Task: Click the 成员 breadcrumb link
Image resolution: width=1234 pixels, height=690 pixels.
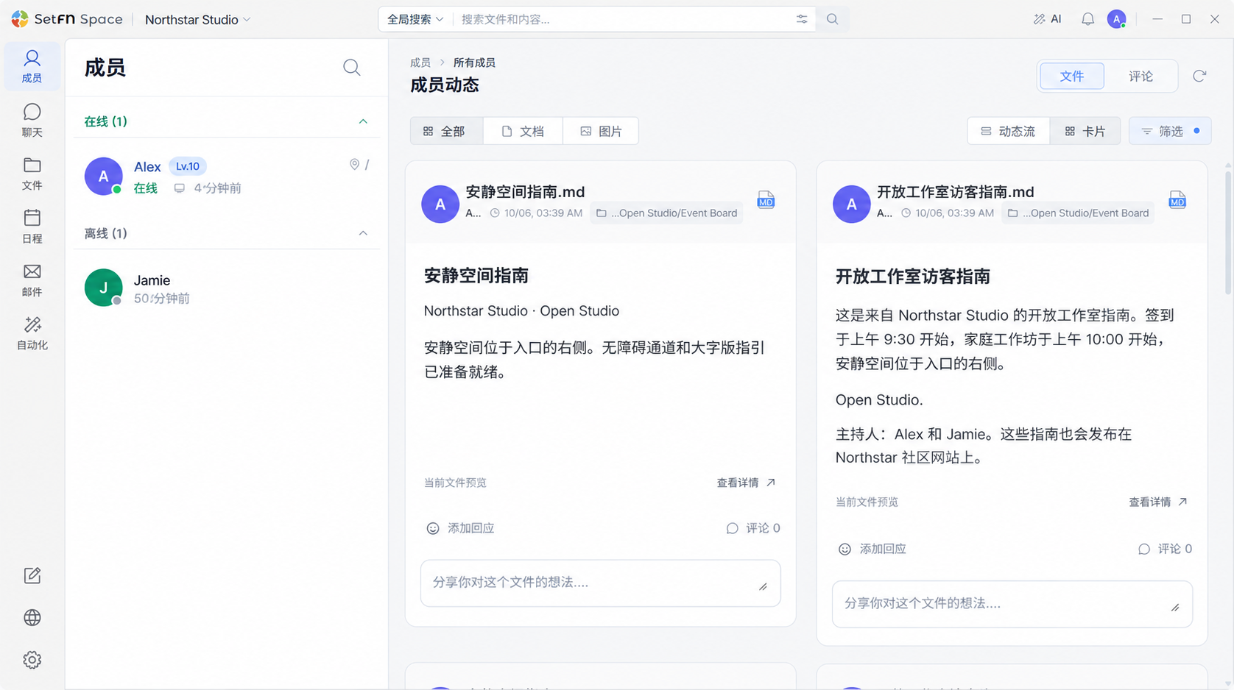Action: 420,63
